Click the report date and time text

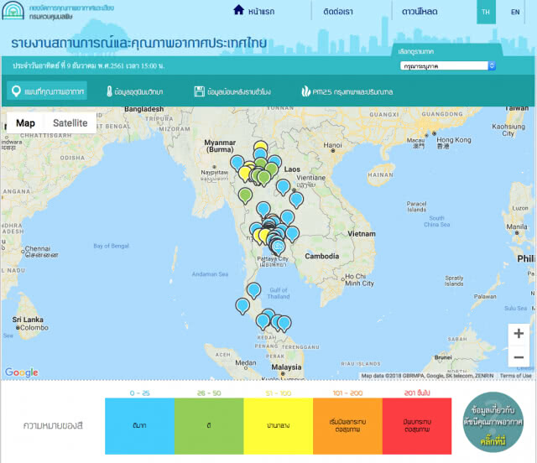click(89, 65)
